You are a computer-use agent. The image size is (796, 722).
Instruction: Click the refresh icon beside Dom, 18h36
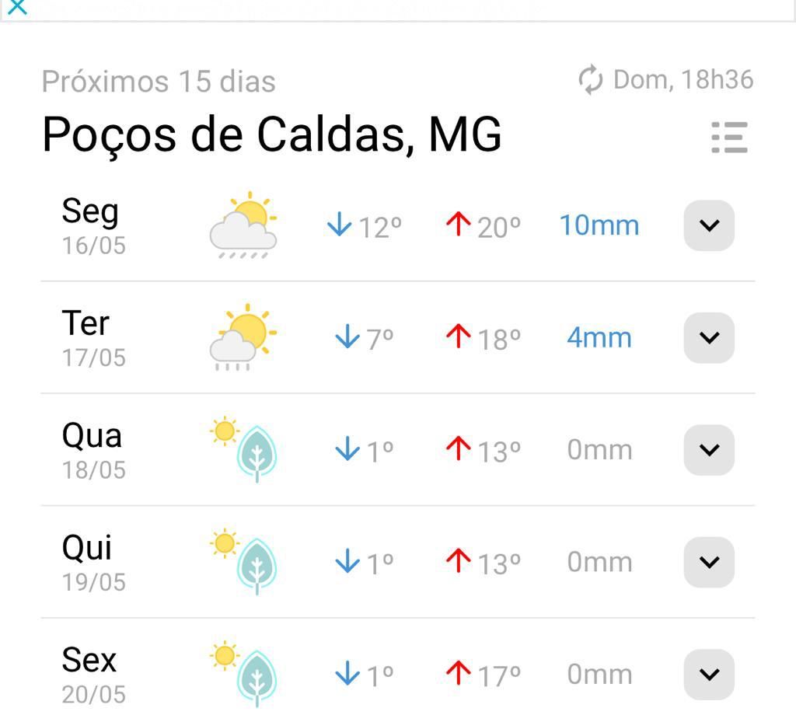(x=591, y=79)
